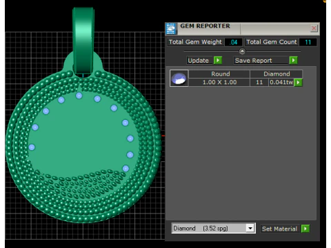Screen dimensions: 331x248
Task: Click the 'Total Gem Weight' label
Action: click(x=195, y=42)
